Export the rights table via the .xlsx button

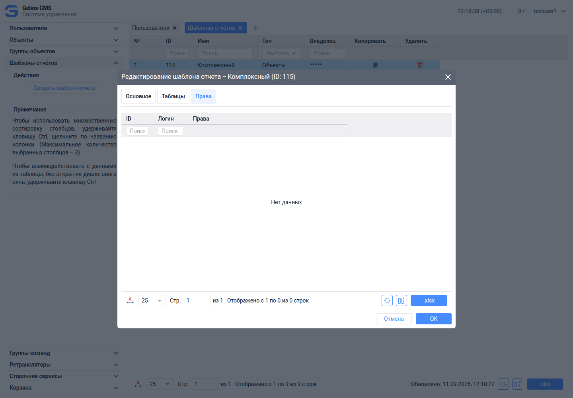click(429, 300)
